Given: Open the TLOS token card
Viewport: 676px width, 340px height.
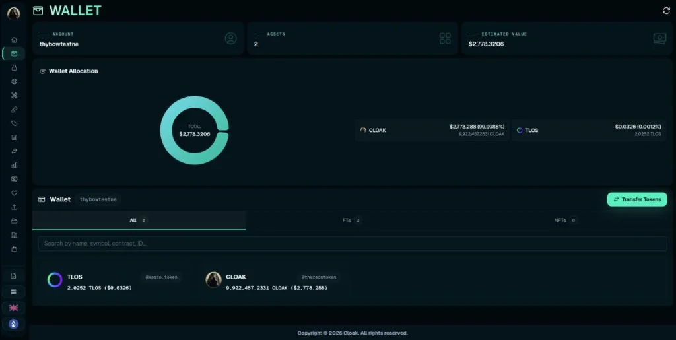Looking at the screenshot, I should coord(114,281).
